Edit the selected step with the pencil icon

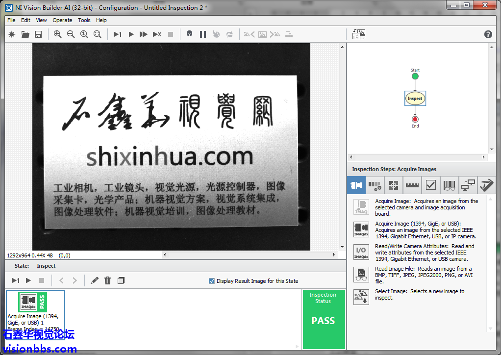pos(95,280)
